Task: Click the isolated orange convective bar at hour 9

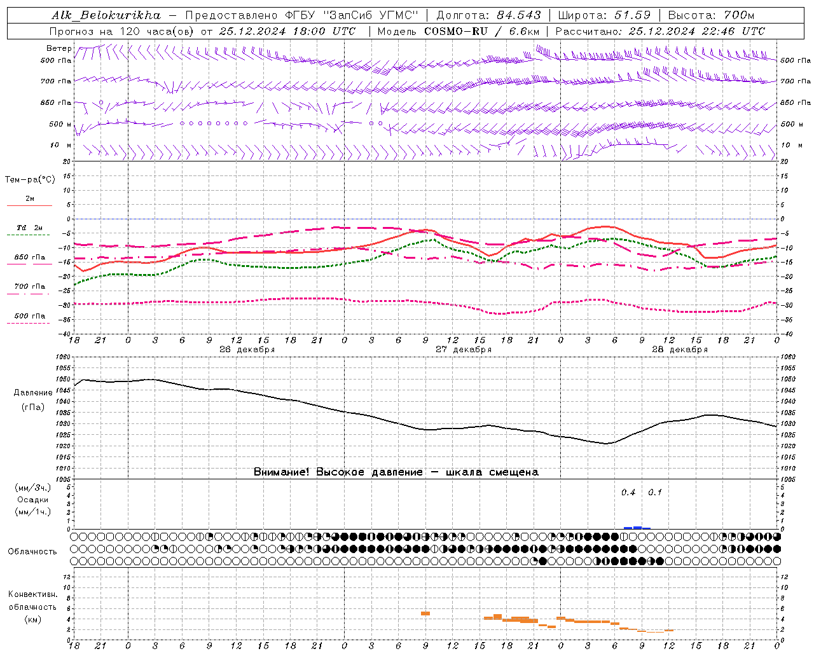Action: (x=425, y=613)
